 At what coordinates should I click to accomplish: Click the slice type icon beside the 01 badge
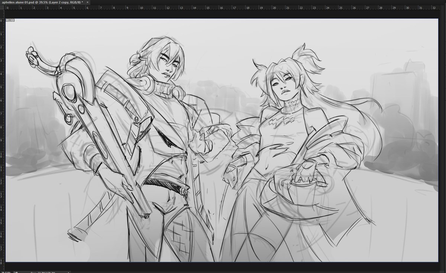point(12,20)
